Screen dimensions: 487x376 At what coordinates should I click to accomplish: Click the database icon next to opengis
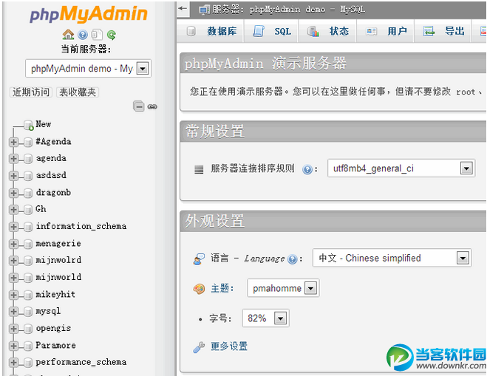pos(28,329)
